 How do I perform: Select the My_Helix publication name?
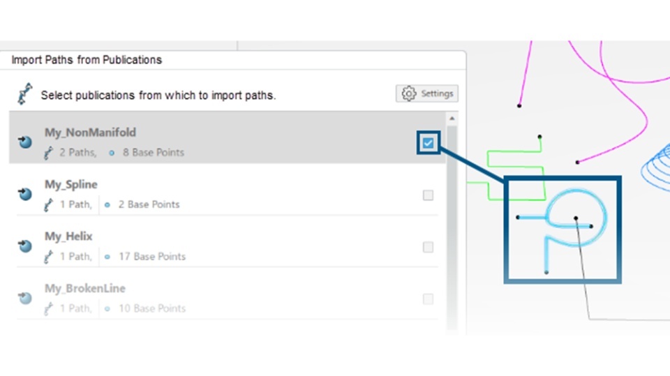pyautogui.click(x=68, y=236)
